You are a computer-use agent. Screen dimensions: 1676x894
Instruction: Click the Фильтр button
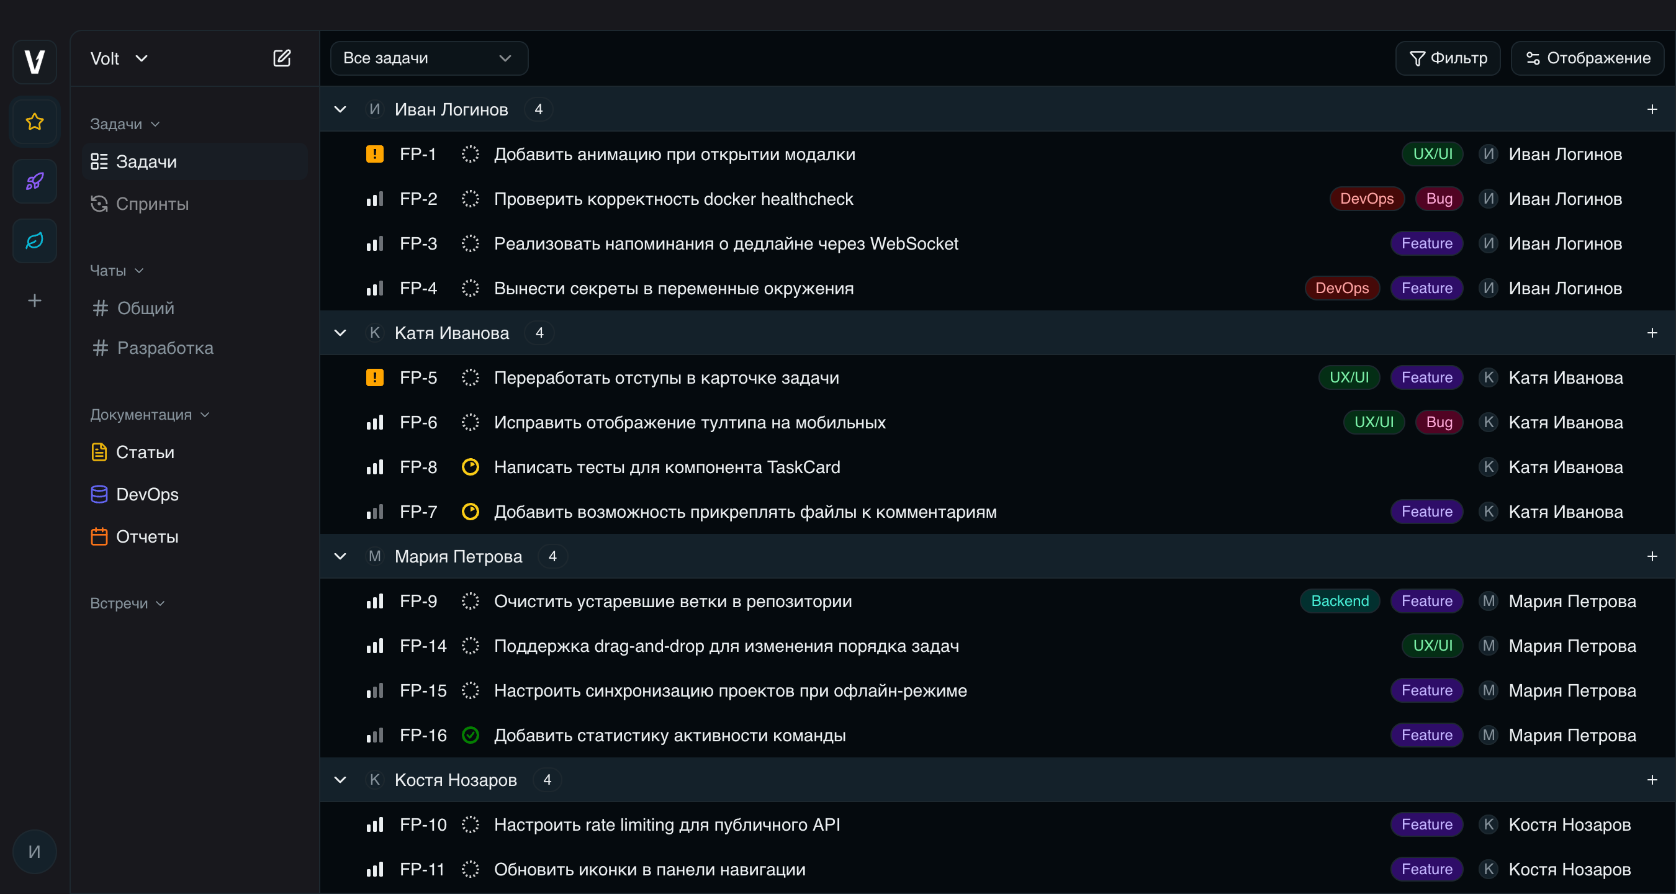coord(1448,58)
